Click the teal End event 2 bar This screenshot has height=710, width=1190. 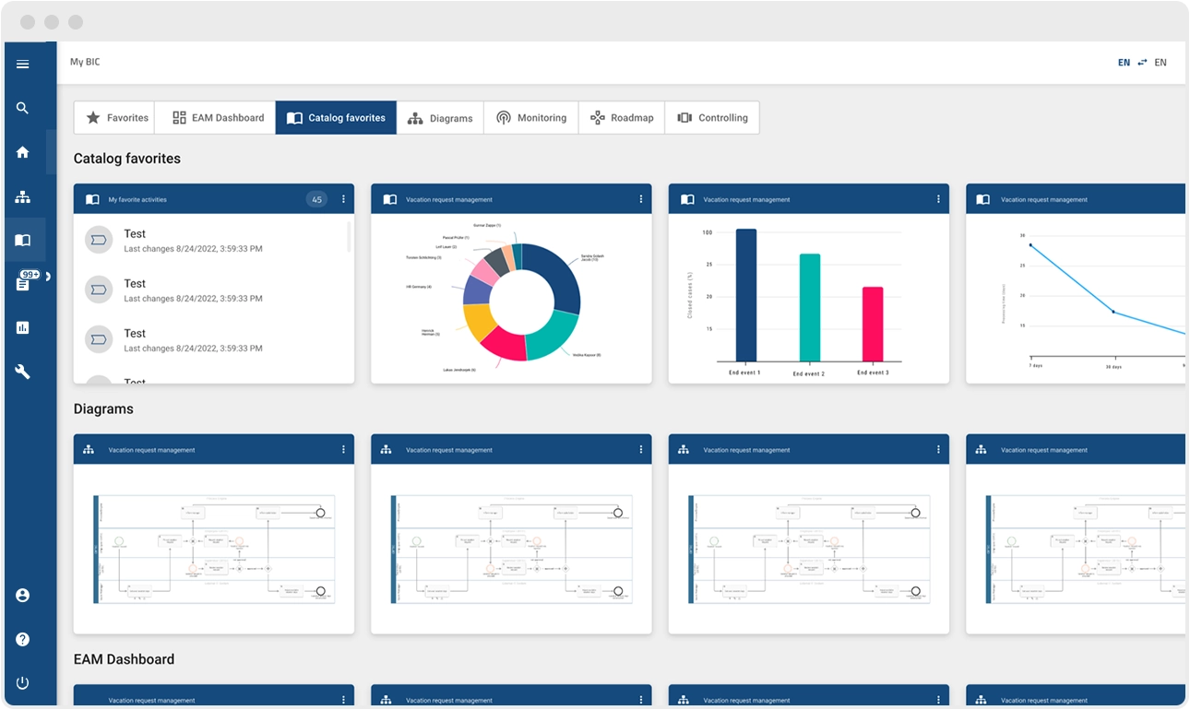point(810,307)
